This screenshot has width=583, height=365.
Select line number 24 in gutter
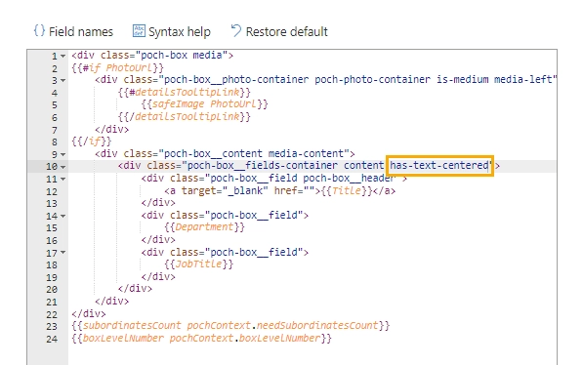(x=52, y=339)
